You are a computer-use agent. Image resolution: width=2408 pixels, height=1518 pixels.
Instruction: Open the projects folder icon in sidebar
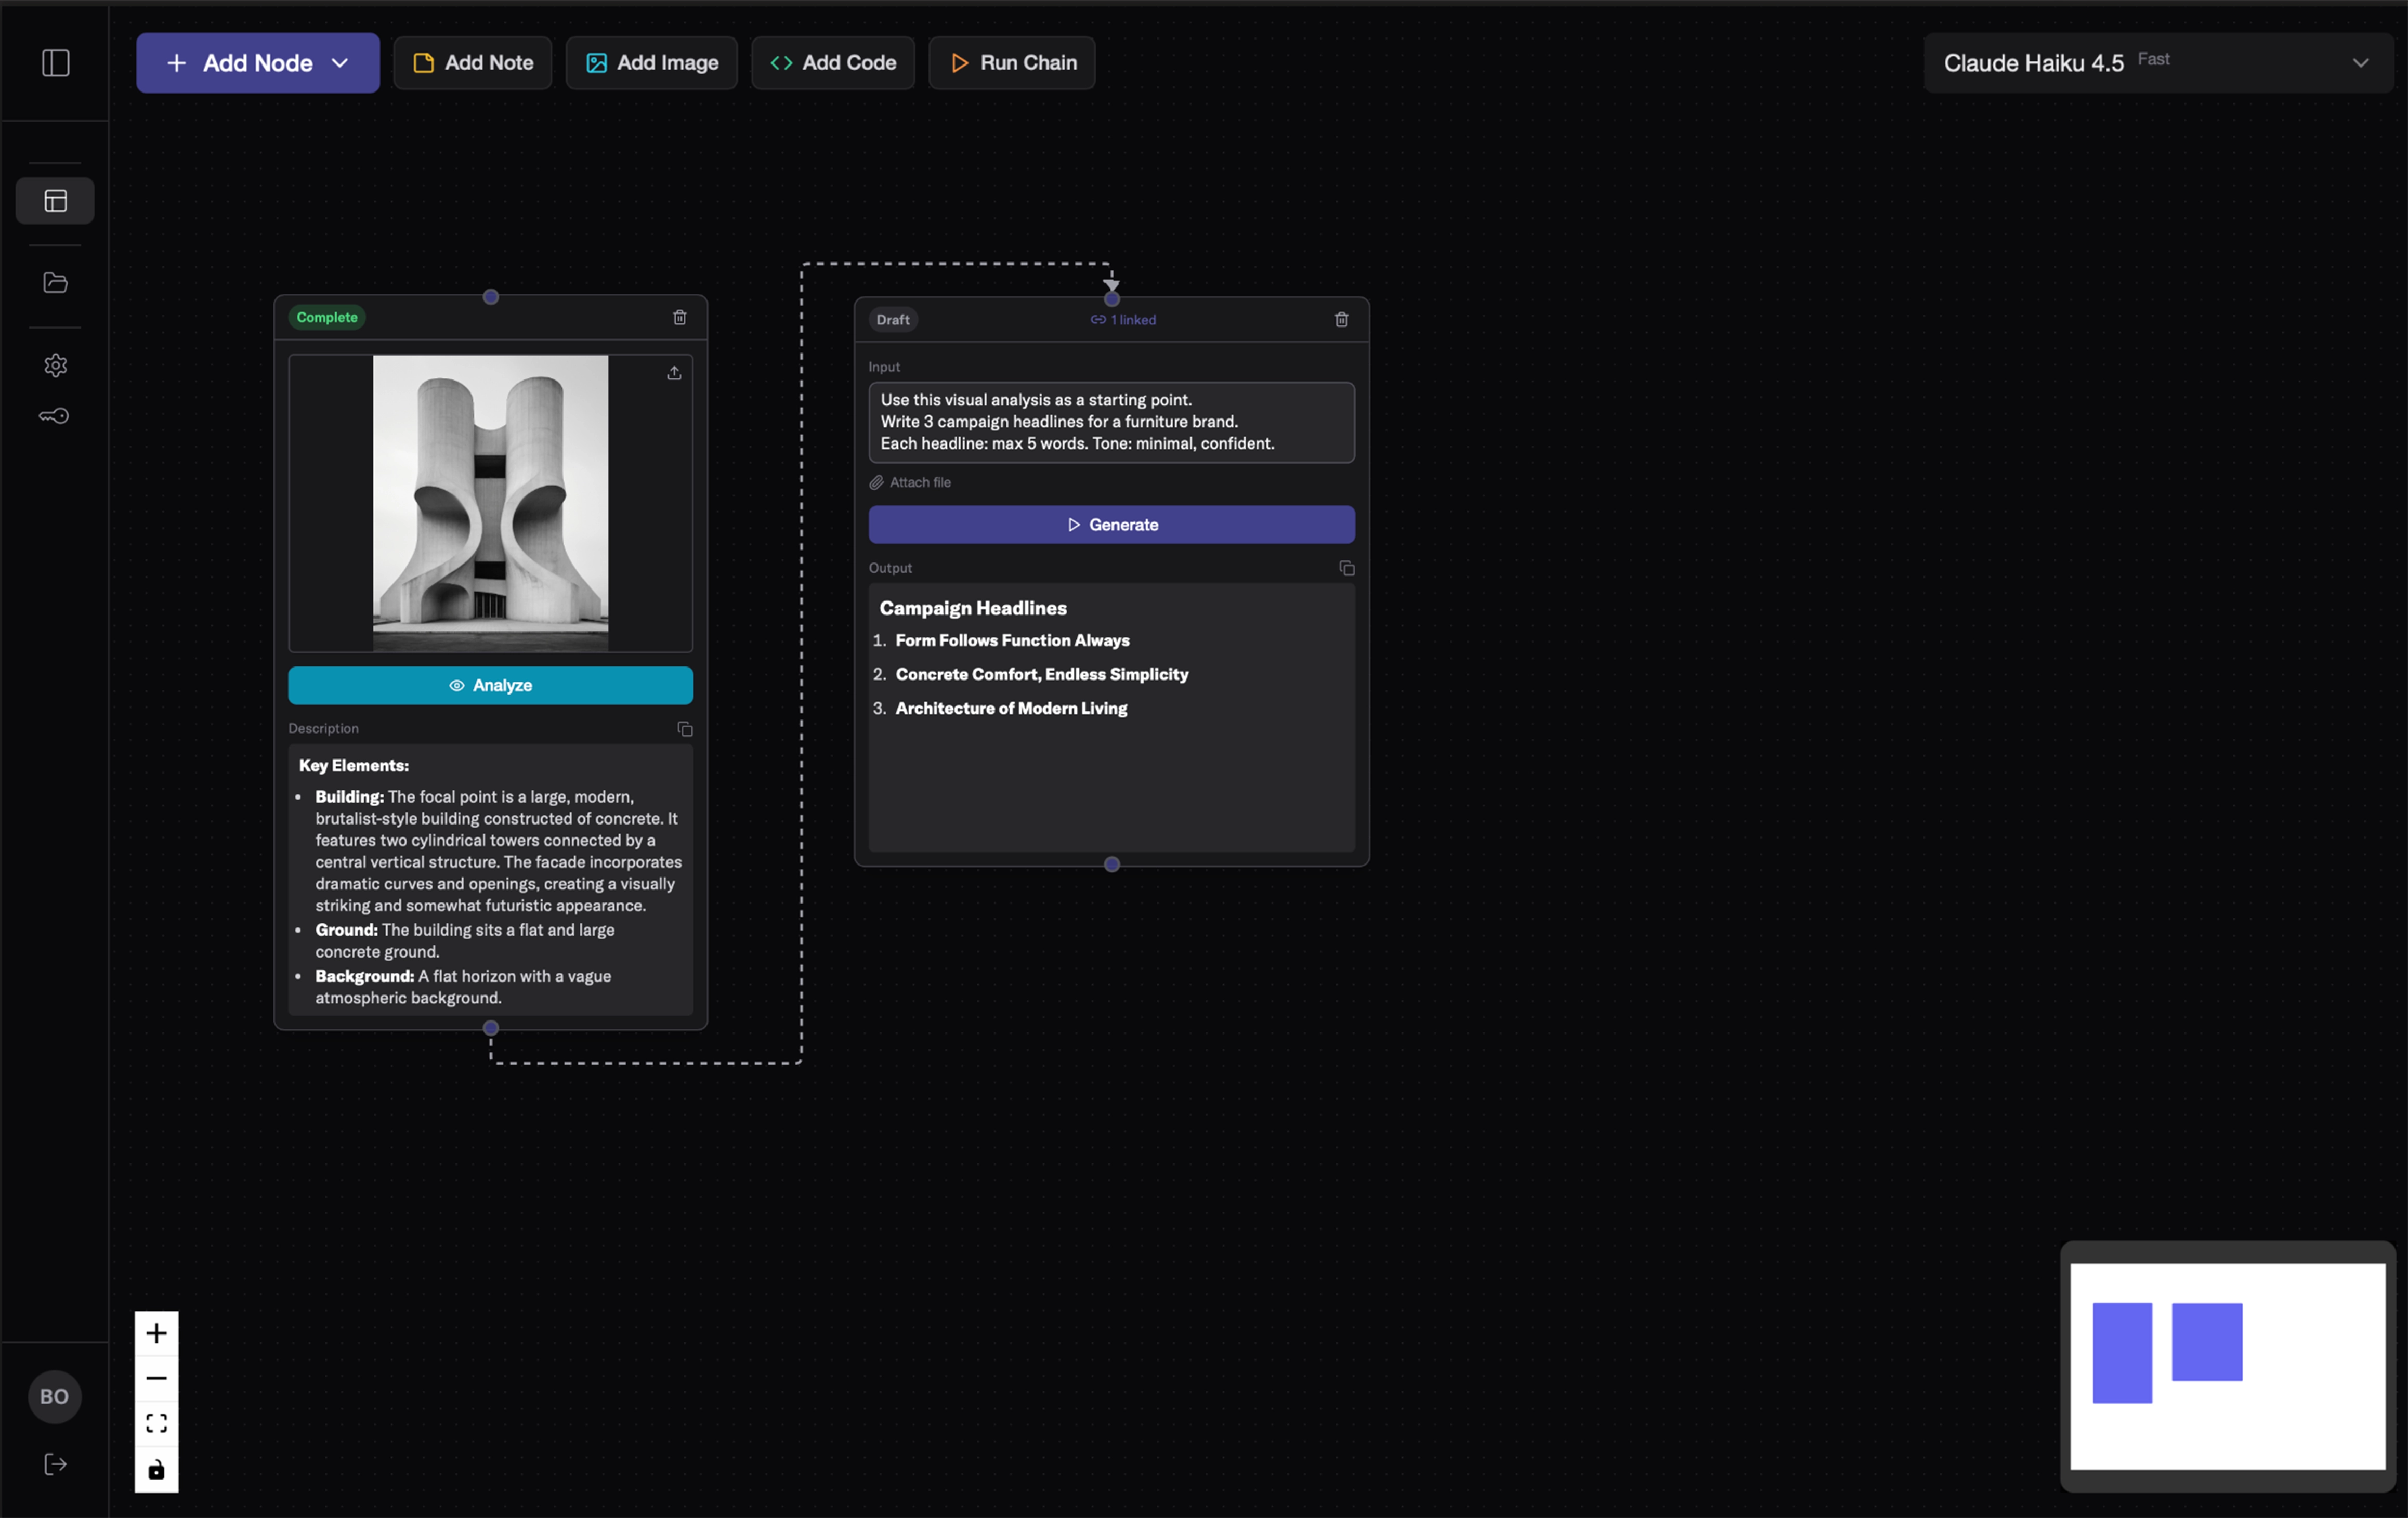coord(55,283)
